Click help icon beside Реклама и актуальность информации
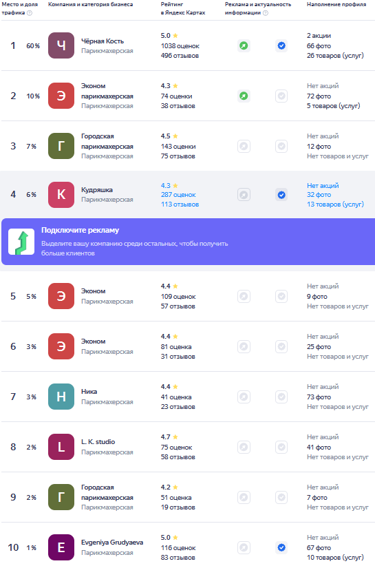 (x=266, y=13)
